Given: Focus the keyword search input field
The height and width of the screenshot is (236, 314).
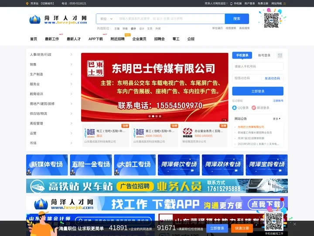Looking at the screenshot, I should click(x=171, y=19).
